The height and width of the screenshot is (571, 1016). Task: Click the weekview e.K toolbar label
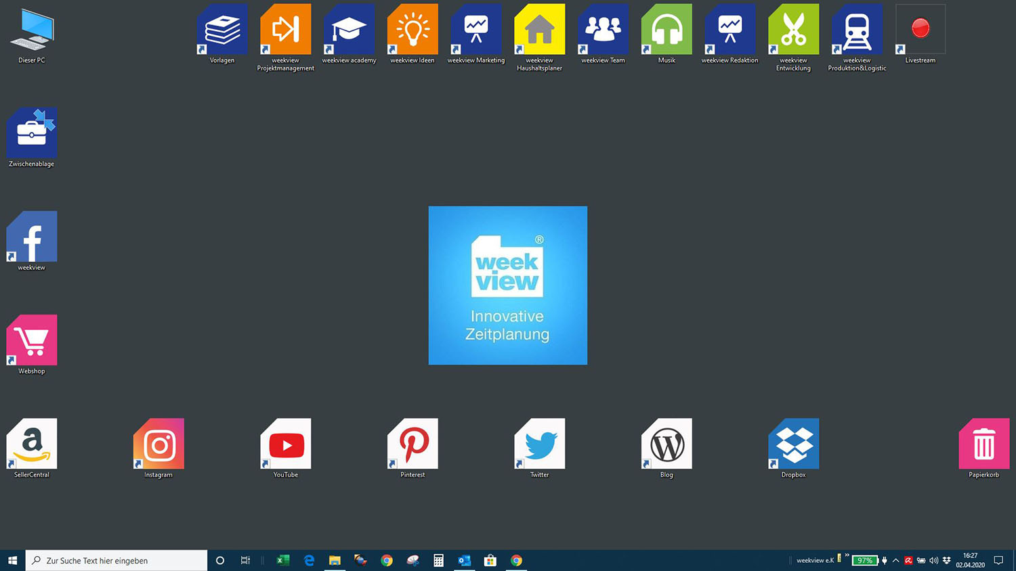(x=815, y=560)
